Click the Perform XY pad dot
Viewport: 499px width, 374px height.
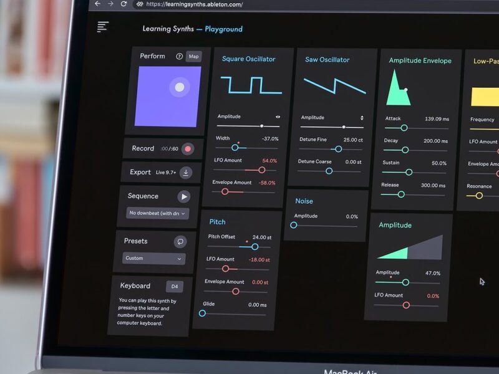tap(180, 87)
